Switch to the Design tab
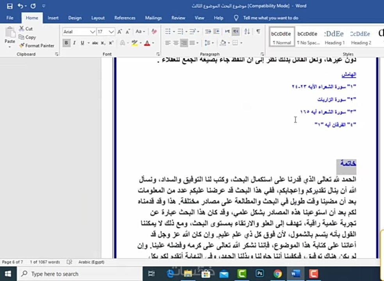 click(75, 18)
